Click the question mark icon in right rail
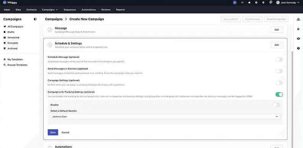 click(x=298, y=48)
